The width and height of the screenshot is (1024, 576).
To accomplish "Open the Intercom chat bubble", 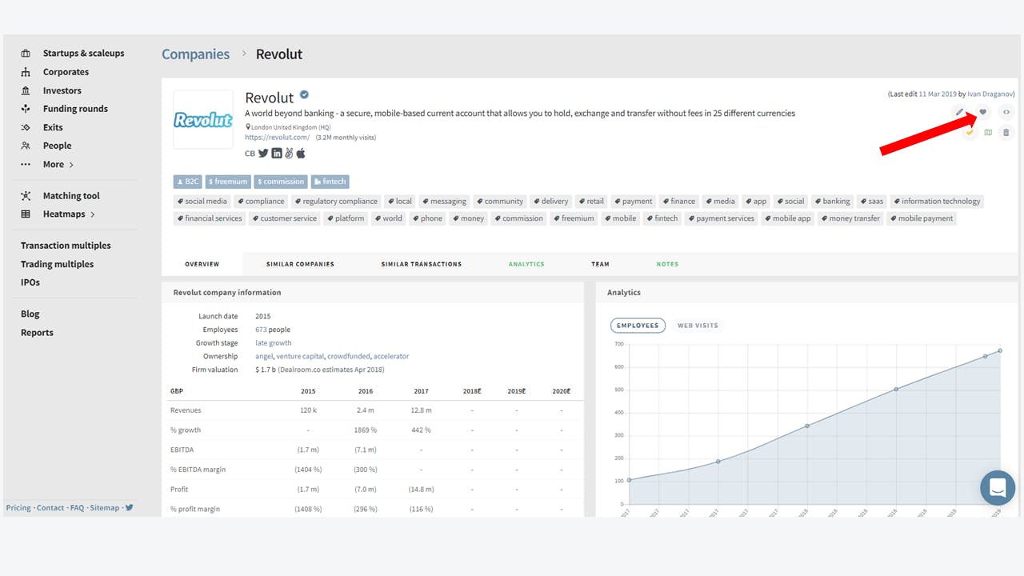I will [997, 487].
